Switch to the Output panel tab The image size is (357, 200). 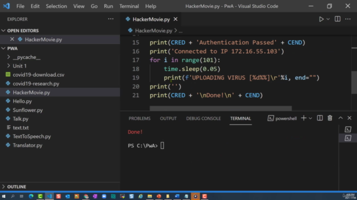(168, 118)
